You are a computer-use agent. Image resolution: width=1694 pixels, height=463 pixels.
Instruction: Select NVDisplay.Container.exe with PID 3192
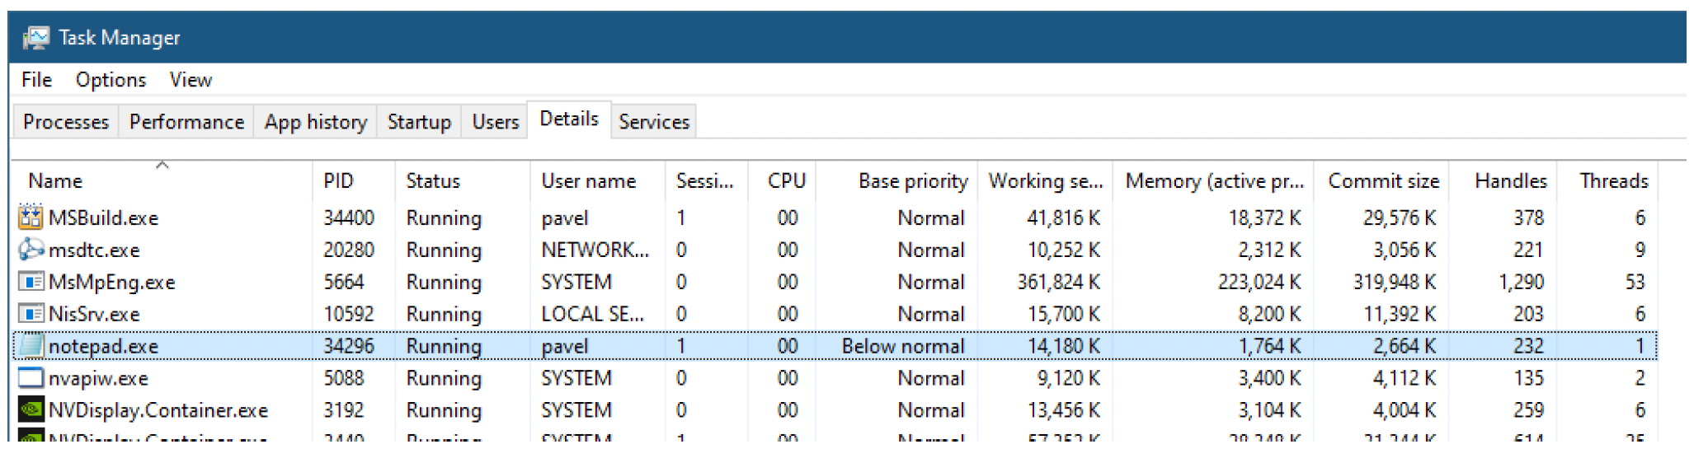click(x=158, y=410)
